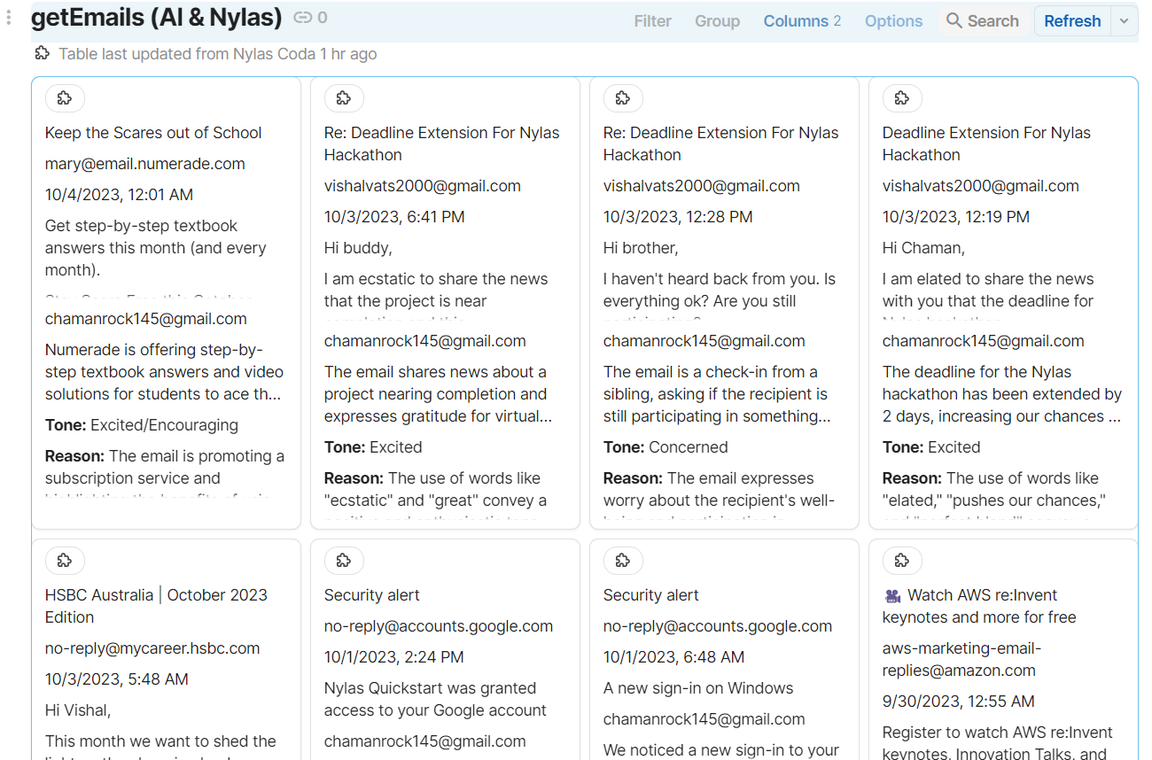
Task: Click 'Hi brother,' email body text
Action: pos(641,248)
